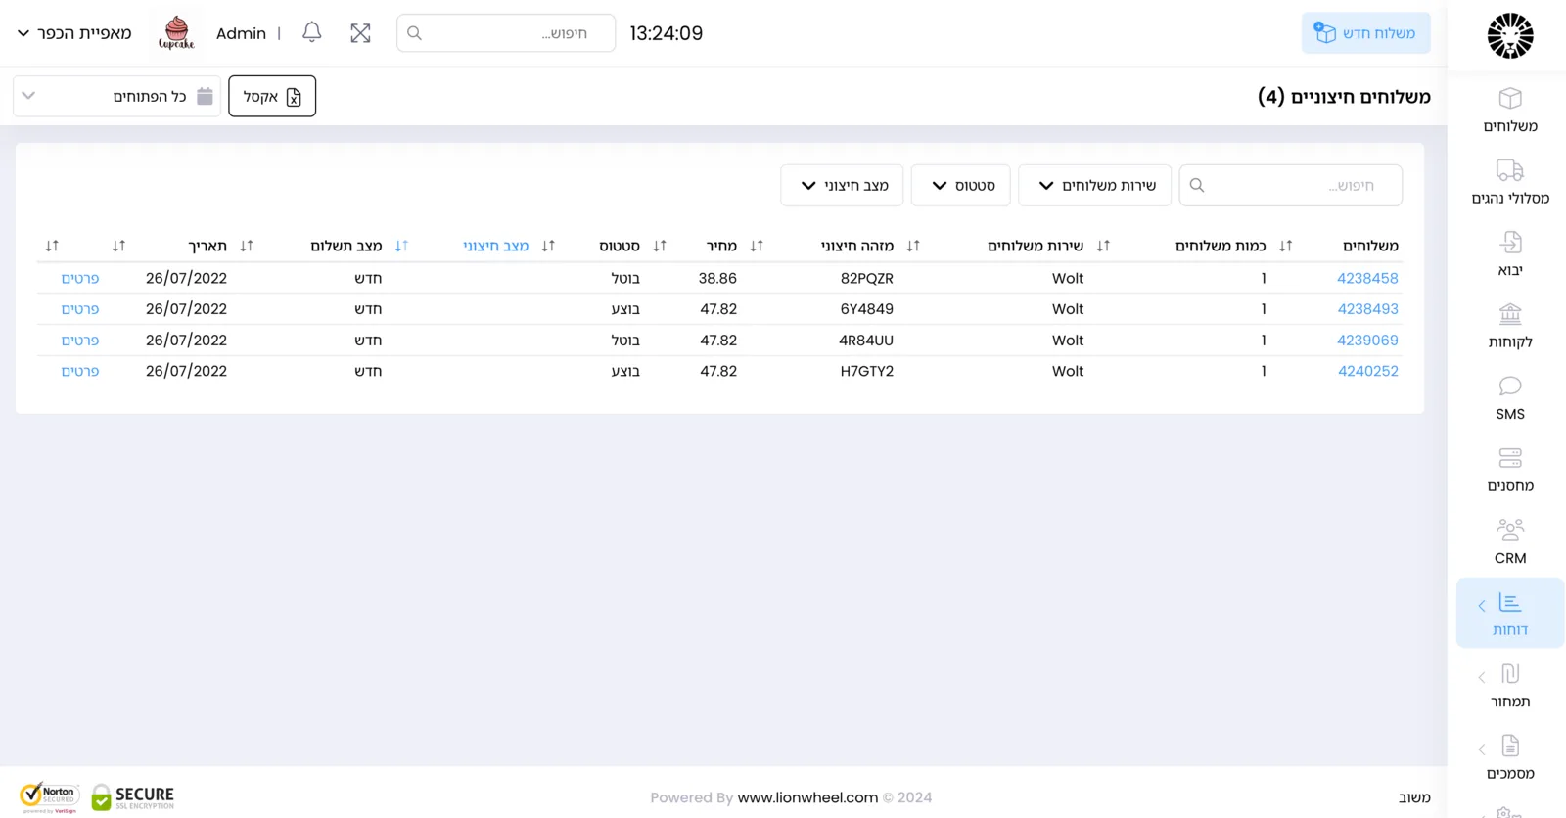Open delivery 4239069 link
The image size is (1566, 818).
coord(1367,341)
